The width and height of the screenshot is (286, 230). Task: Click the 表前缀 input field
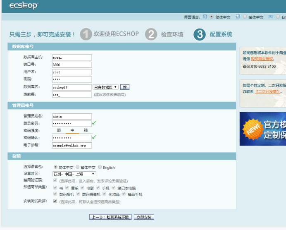pos(72,95)
